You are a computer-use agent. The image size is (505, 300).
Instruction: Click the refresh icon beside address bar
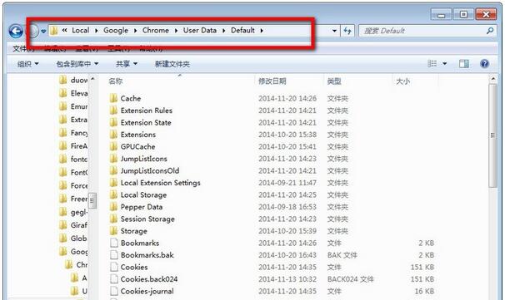[x=347, y=31]
